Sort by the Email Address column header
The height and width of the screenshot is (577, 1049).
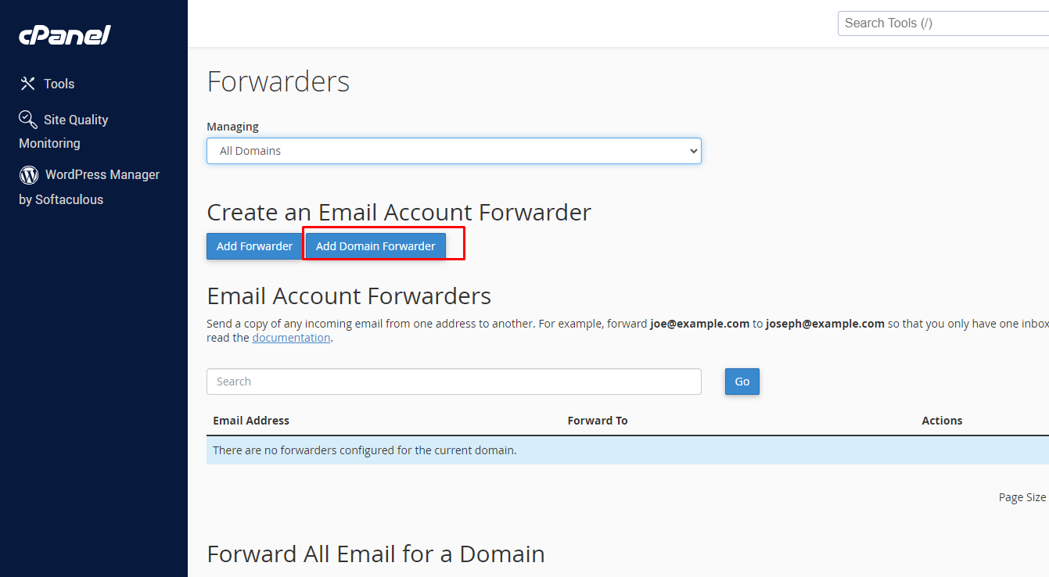[x=251, y=421]
